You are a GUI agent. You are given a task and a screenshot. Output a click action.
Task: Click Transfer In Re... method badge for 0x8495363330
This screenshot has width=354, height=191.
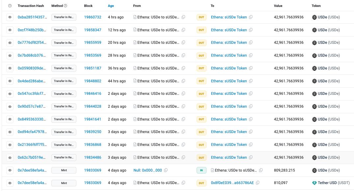(x=64, y=119)
